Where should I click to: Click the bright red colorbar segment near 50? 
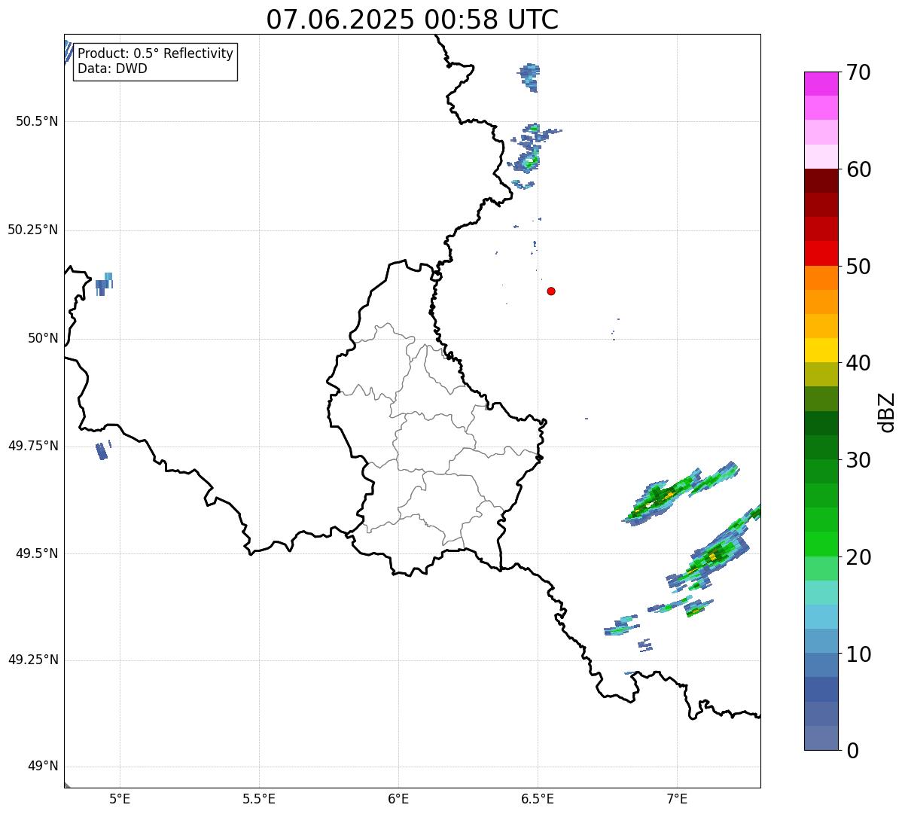(821, 253)
